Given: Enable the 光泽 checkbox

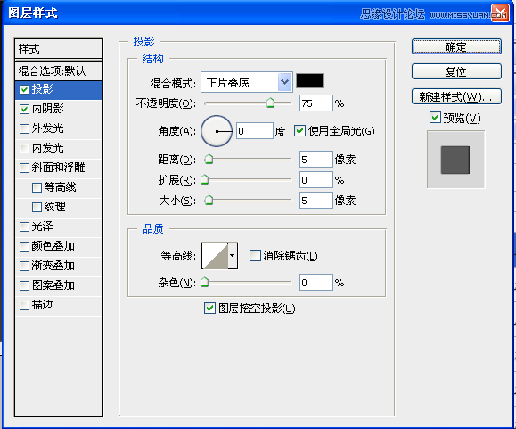Looking at the screenshot, I should coord(24,227).
